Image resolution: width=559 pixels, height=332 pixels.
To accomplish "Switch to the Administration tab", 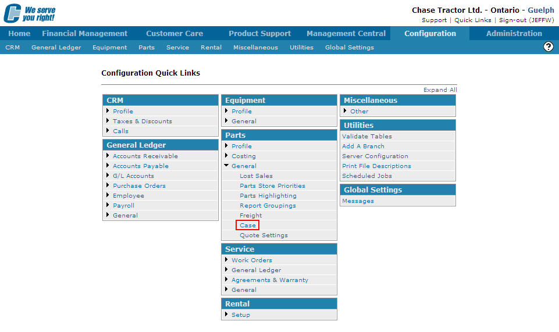I will (514, 34).
